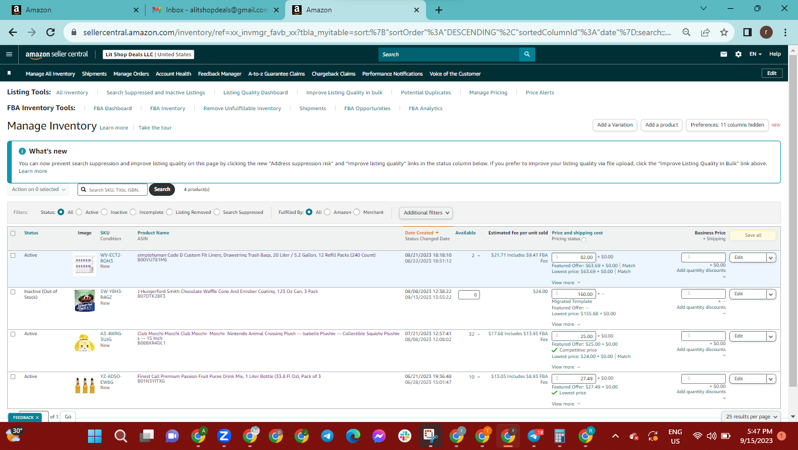Tick the checkbox for the Isabelle Plushie row
The width and height of the screenshot is (798, 450).
(x=13, y=334)
